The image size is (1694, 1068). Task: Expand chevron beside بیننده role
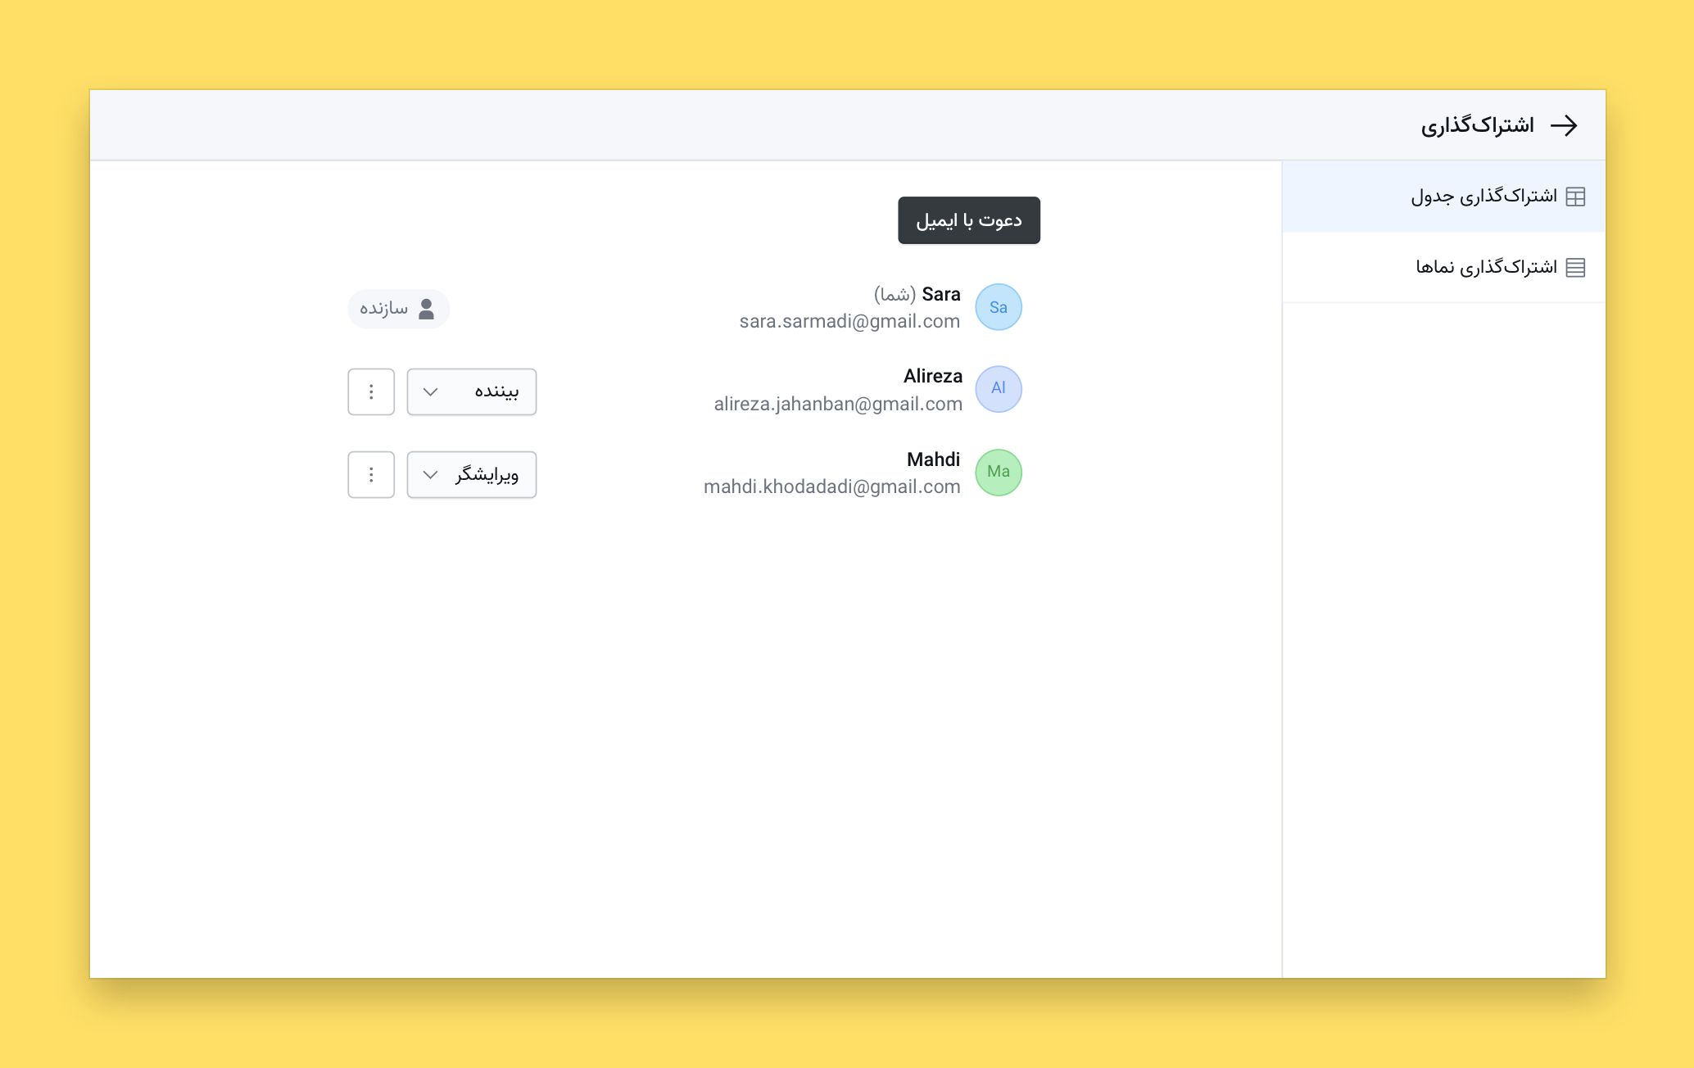pos(430,392)
